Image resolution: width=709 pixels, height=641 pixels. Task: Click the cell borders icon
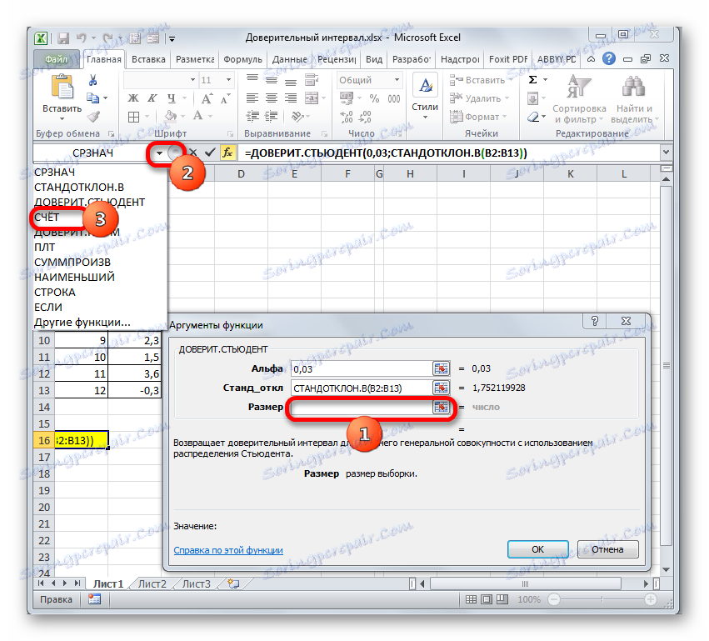click(133, 117)
